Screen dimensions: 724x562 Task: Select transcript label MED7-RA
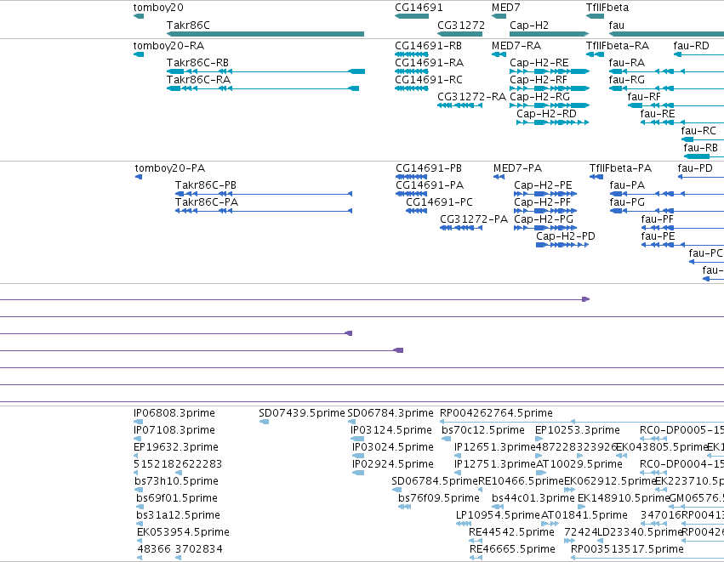[516, 46]
